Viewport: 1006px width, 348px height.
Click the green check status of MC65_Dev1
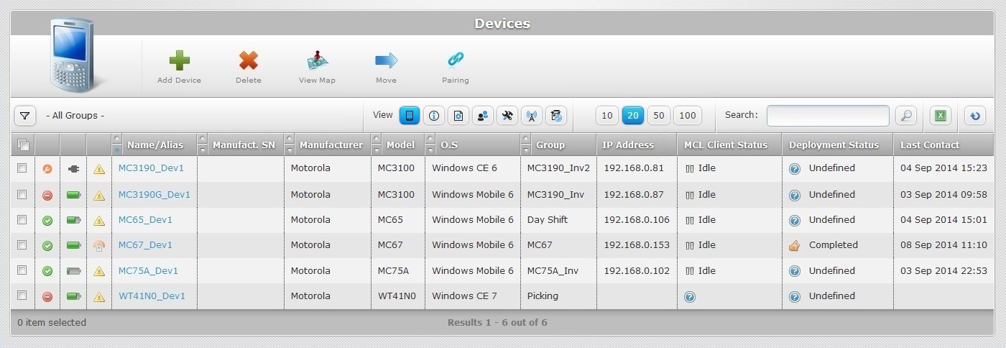click(x=47, y=220)
